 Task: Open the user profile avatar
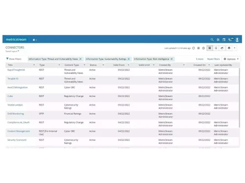(237, 40)
